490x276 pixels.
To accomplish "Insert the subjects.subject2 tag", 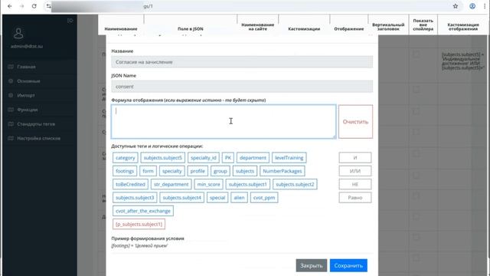I will coord(295,184).
